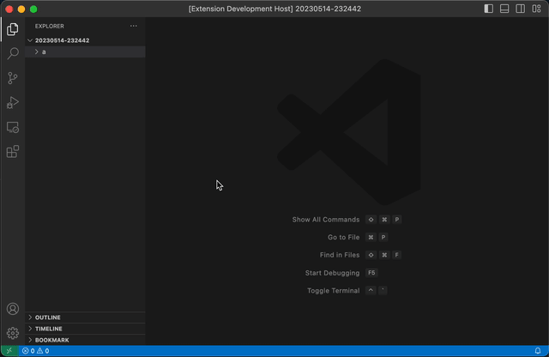The height and width of the screenshot is (357, 549).
Task: Open the Problems errors and warnings status
Action: click(x=36, y=351)
